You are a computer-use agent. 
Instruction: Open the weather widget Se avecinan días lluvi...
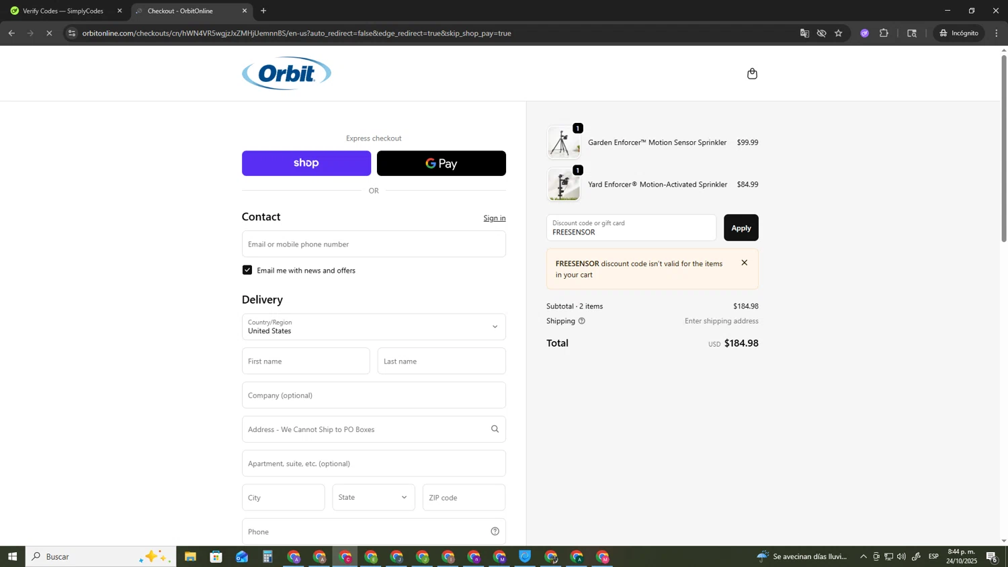click(x=802, y=556)
